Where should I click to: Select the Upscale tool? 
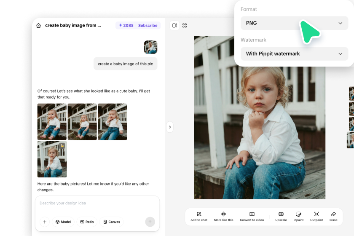pos(281,216)
